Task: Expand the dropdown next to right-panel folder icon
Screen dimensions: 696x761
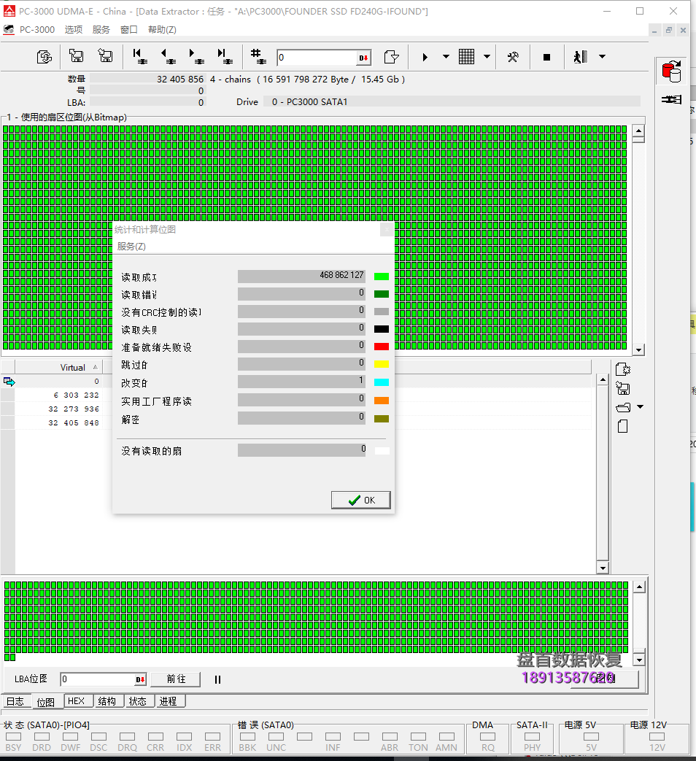Action: point(639,407)
